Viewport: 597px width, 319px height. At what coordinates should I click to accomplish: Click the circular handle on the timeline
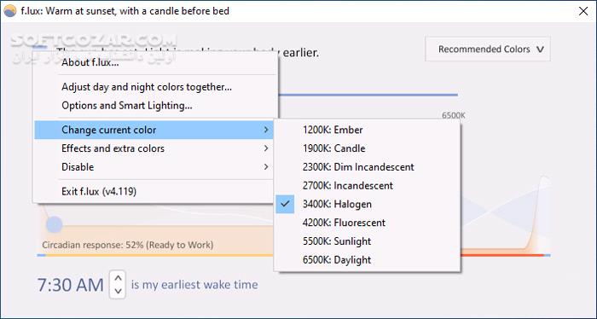(x=55, y=224)
